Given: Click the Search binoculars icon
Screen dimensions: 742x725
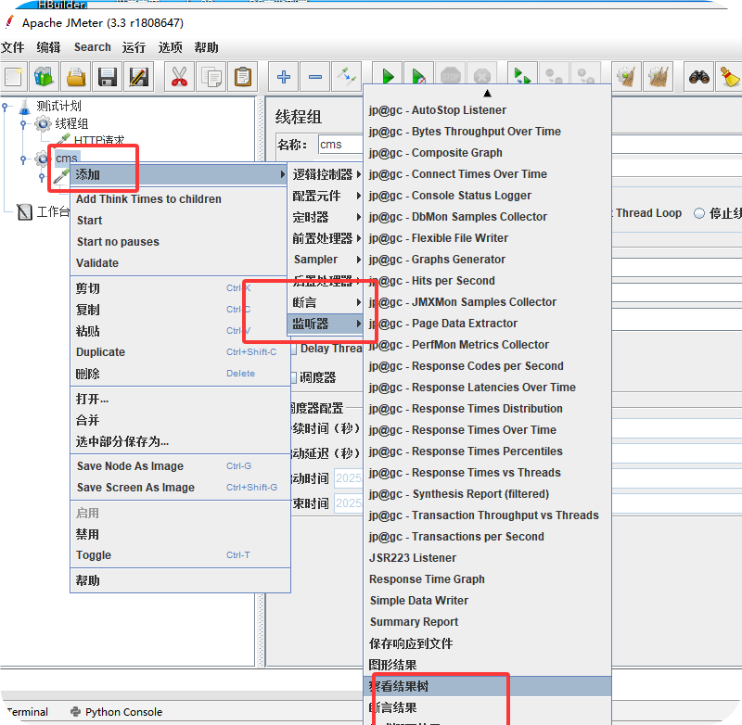Looking at the screenshot, I should [x=699, y=77].
